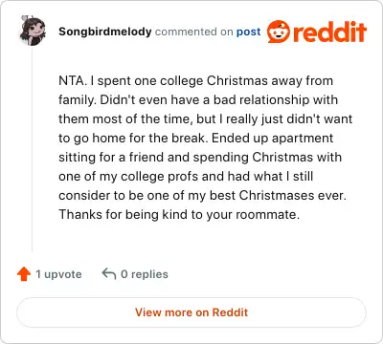Click the line starting "family. Didn't even have"
383x344 pixels.
coord(198,99)
